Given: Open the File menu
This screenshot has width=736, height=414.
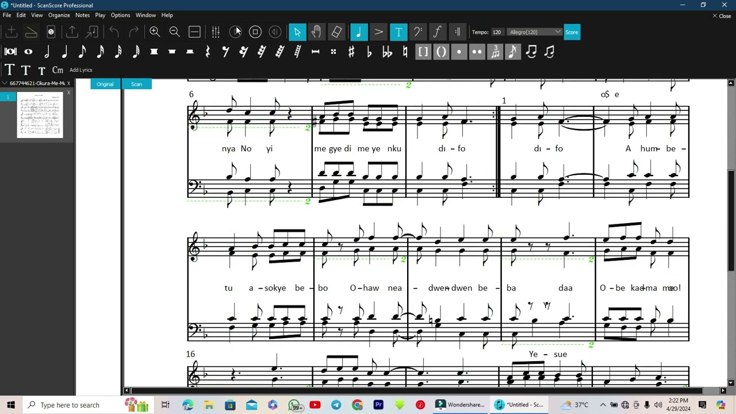Looking at the screenshot, I should [x=7, y=15].
